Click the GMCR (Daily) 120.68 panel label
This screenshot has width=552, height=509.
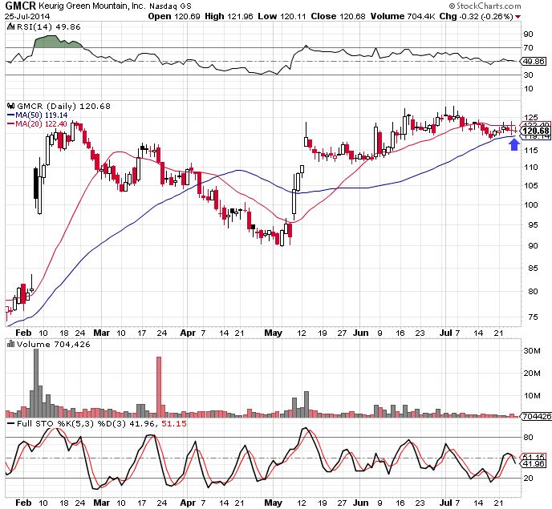pos(63,106)
